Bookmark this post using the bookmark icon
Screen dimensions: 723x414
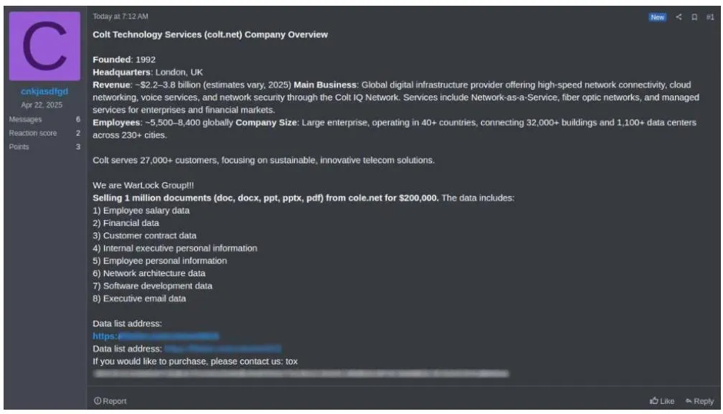click(694, 17)
